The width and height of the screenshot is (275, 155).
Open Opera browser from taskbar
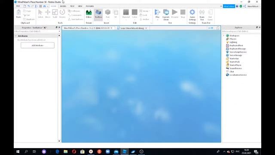click(x=74, y=152)
